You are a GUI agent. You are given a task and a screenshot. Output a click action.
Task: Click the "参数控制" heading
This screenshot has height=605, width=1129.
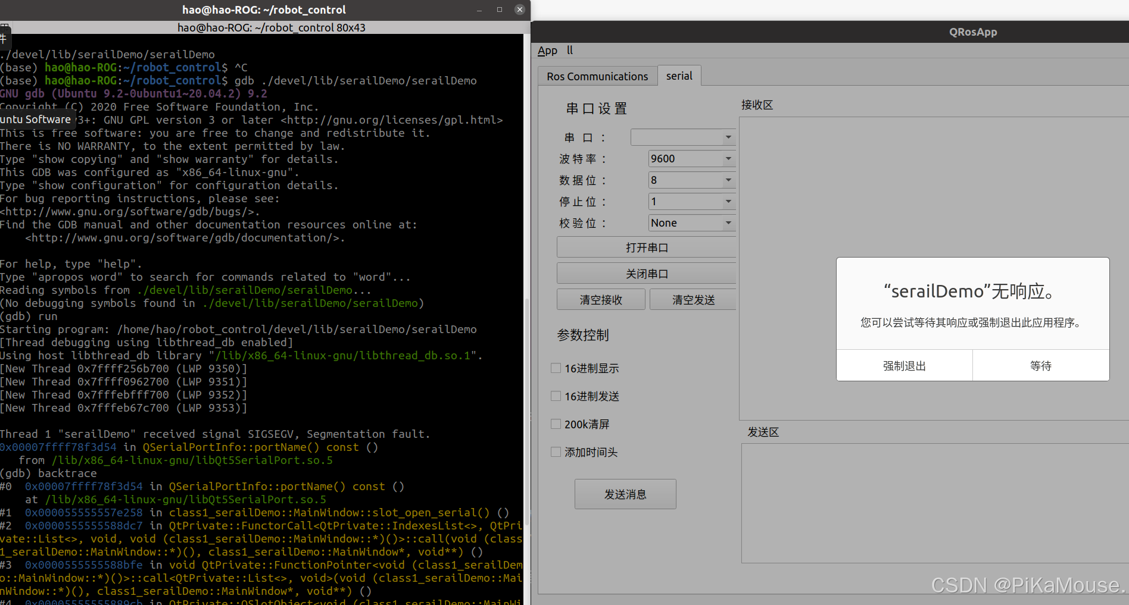coord(583,335)
